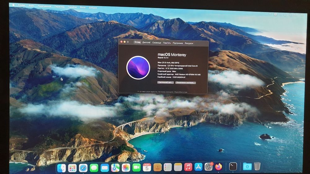
Task: Launch the Music app from Dock
Action: tap(188, 167)
